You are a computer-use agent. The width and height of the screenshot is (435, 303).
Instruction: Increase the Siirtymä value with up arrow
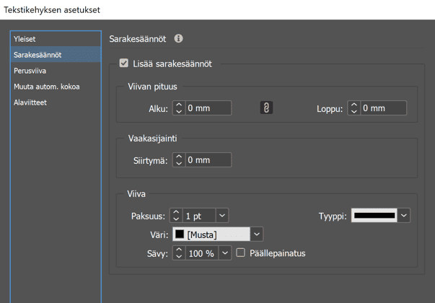pos(179,157)
